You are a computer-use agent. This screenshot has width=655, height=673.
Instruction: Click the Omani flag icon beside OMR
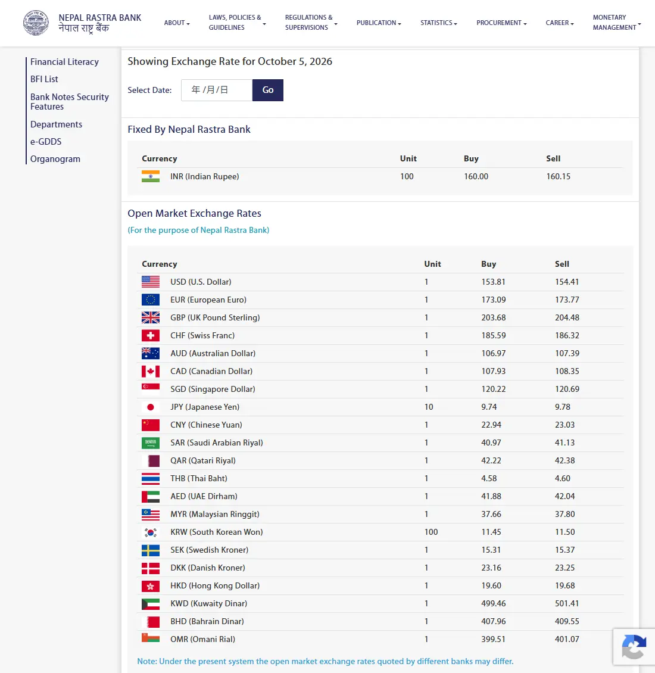coord(151,638)
